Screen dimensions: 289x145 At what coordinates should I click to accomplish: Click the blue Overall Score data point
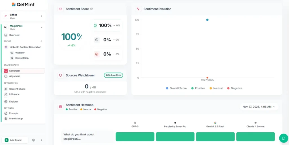207,20
